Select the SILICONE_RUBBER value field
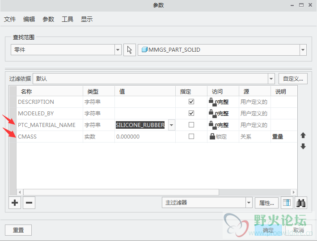 coord(140,125)
